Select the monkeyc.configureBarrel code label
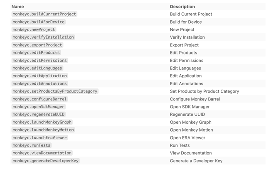Screen dimensions: 266x169 click(39, 99)
